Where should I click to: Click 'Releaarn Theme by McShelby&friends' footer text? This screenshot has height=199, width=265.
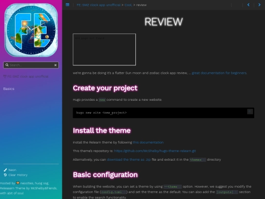(x=28, y=188)
